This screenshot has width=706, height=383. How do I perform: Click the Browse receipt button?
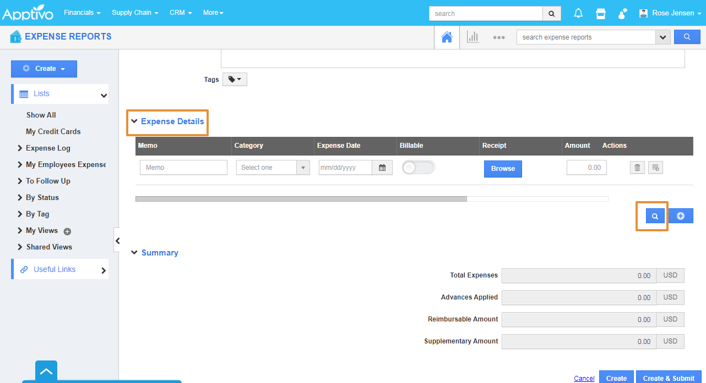(503, 169)
